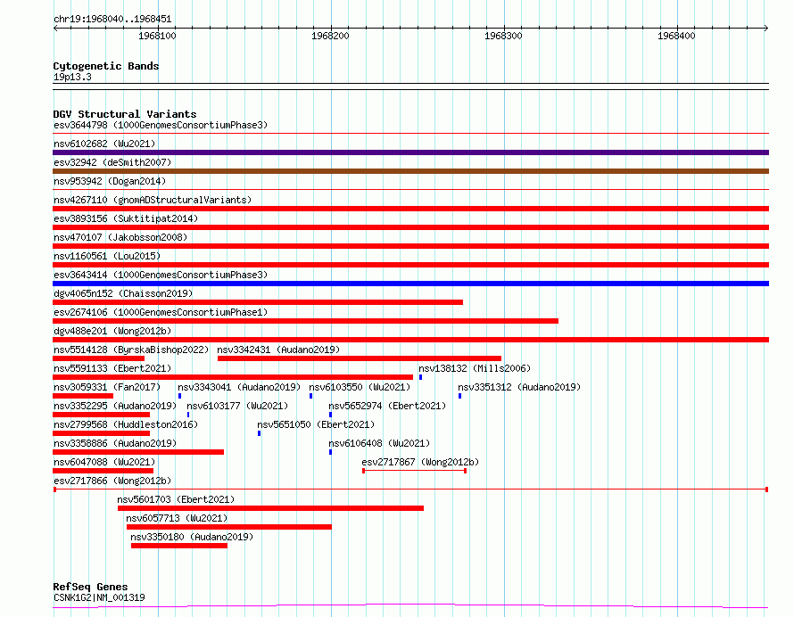
Task: Click the blue esv3643414 variant bar
Action: click(410, 284)
